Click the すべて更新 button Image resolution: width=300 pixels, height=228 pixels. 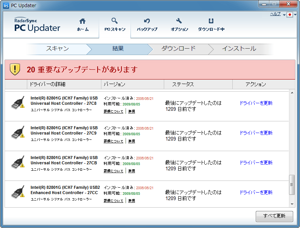click(274, 216)
